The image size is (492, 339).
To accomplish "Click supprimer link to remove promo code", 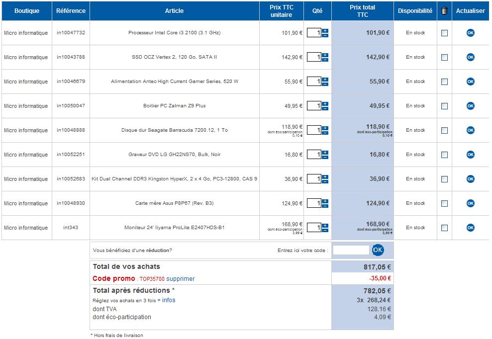I will [180, 279].
